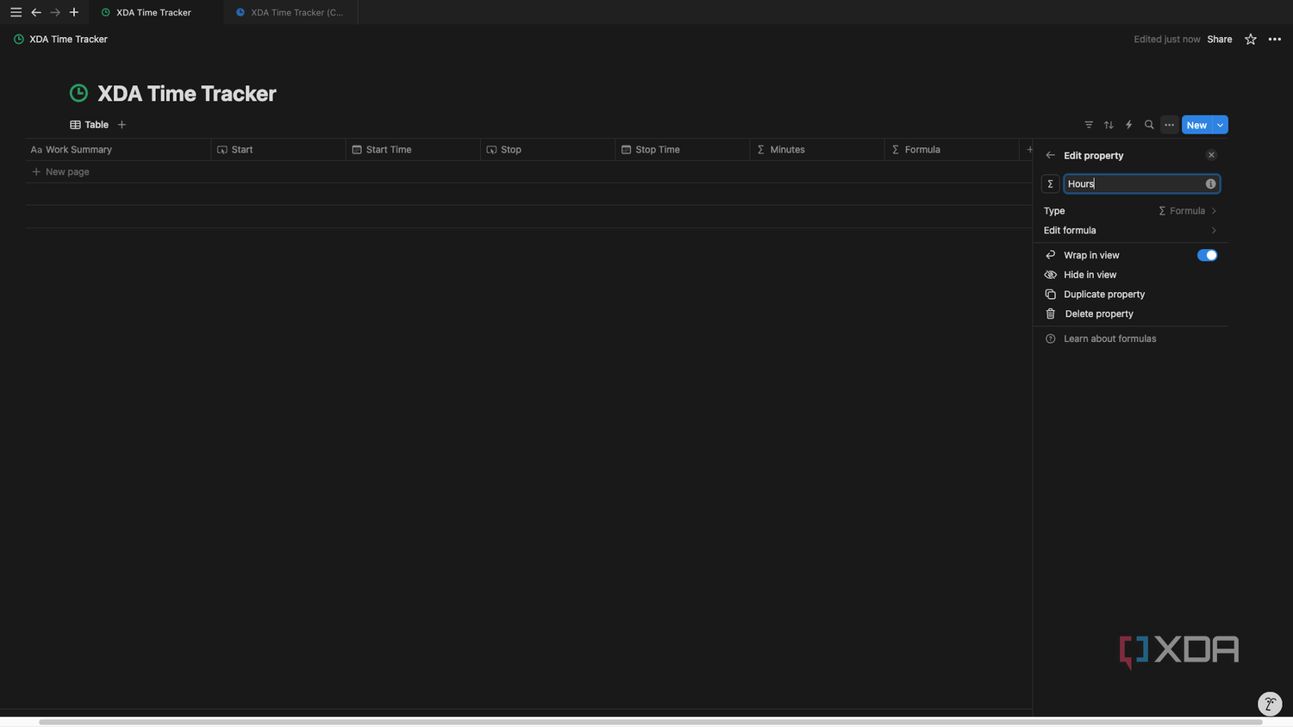
Task: Go back from Edit property panel
Action: tap(1050, 155)
